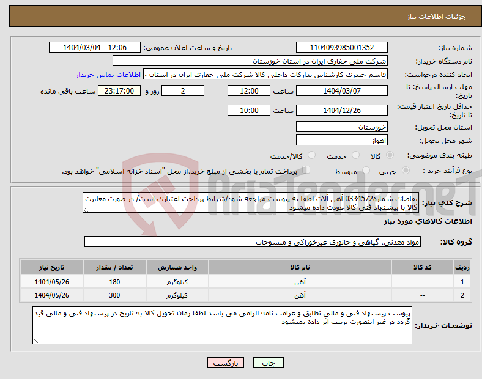Click quantity 300 in row 2
Viewport: 482px width, 379px height.
point(114,295)
